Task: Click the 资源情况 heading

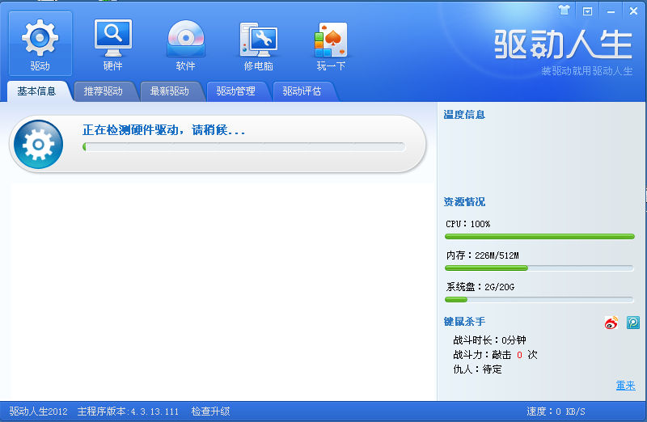Action: pos(464,202)
